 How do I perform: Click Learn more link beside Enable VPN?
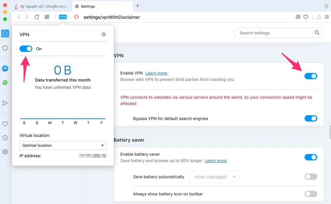(156, 73)
